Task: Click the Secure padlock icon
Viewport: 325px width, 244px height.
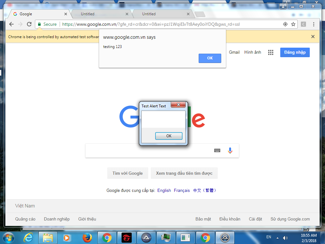Action: pos(39,24)
